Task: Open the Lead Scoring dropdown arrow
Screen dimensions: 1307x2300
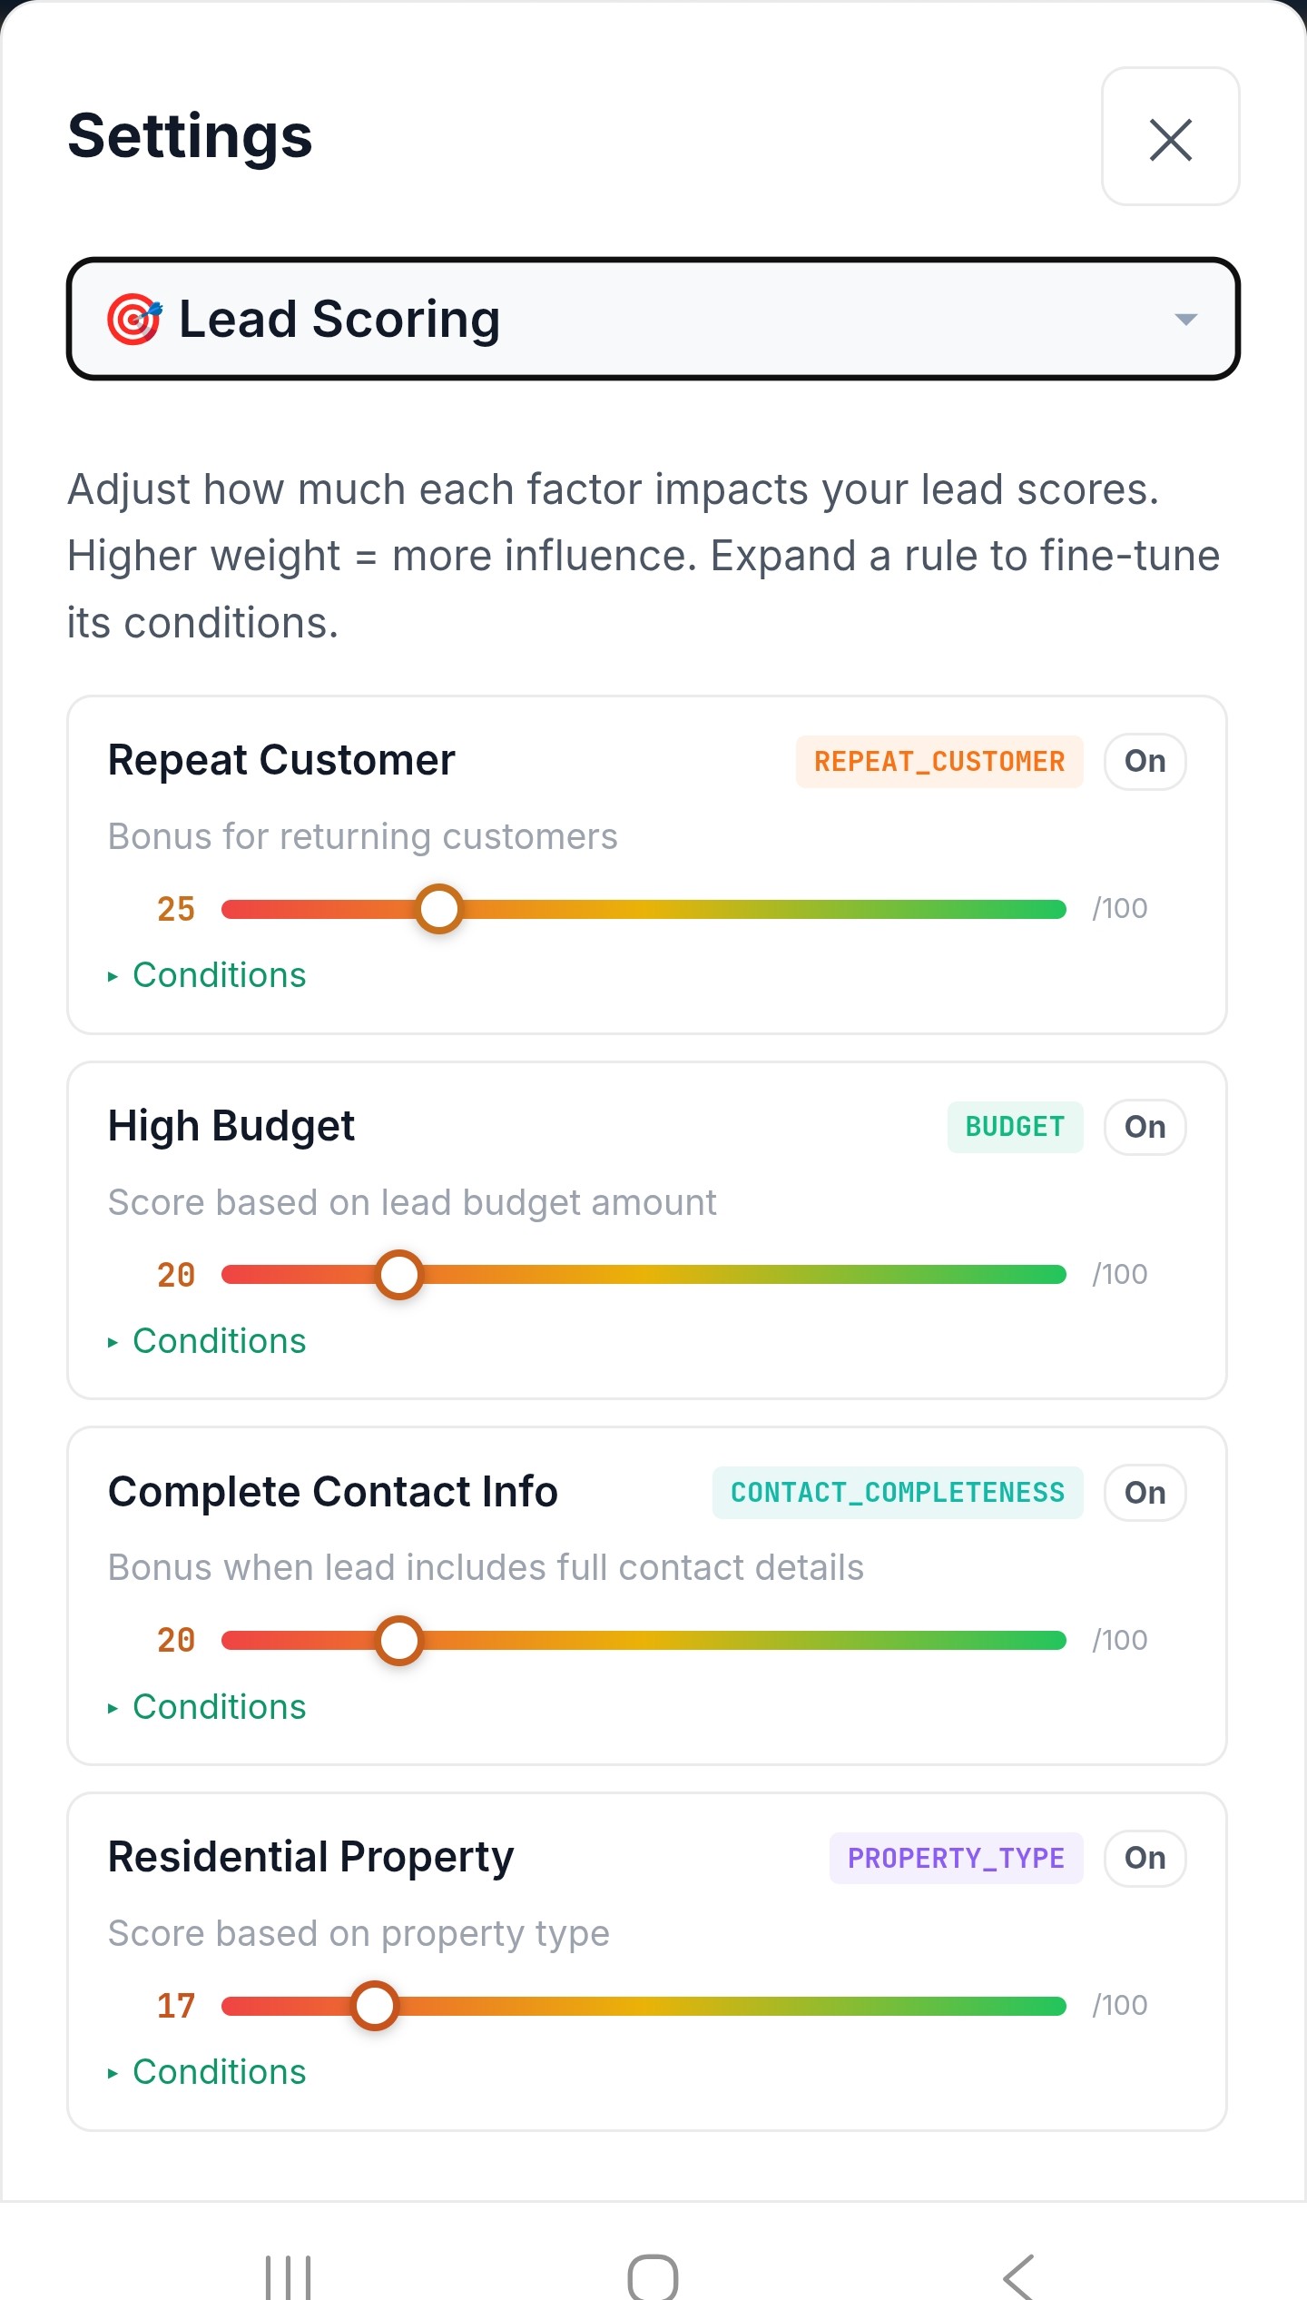Action: (x=1184, y=320)
